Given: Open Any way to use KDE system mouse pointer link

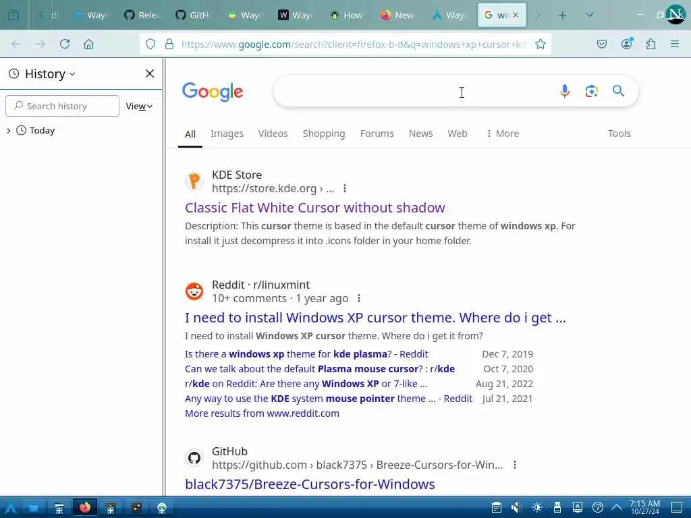Looking at the screenshot, I should point(329,399).
